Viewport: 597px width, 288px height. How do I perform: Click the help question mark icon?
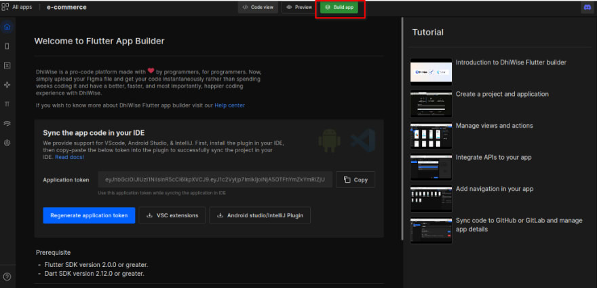point(7,276)
